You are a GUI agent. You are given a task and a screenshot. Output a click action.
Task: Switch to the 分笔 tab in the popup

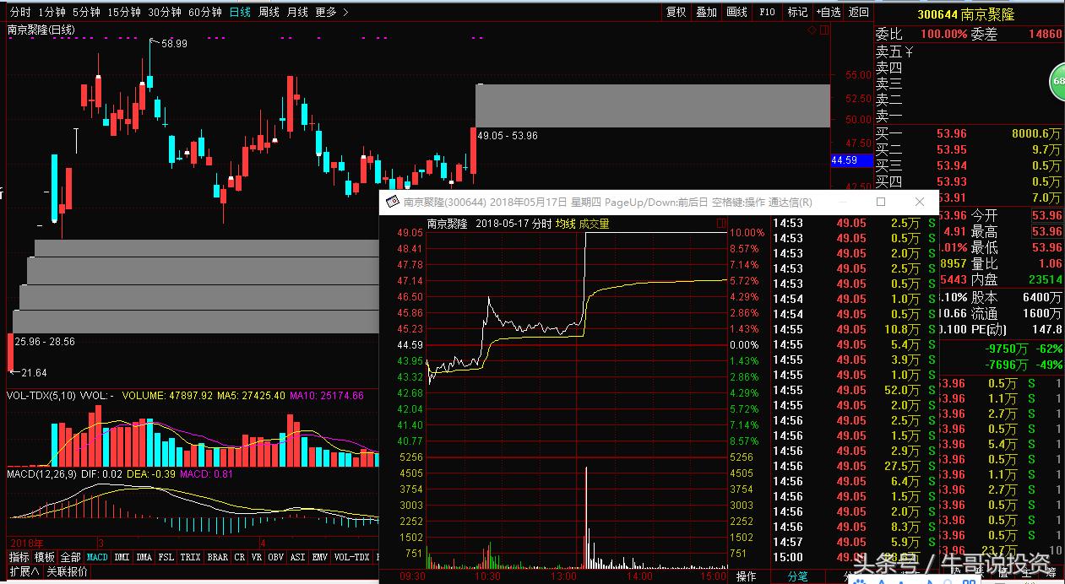(x=797, y=576)
